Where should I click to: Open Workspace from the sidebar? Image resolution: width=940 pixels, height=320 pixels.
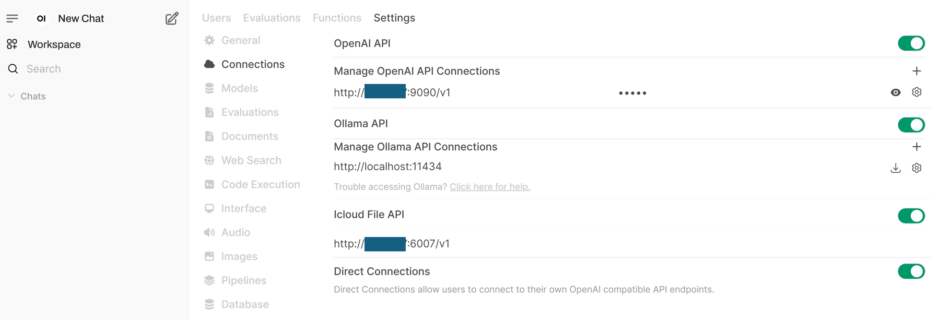coord(54,45)
